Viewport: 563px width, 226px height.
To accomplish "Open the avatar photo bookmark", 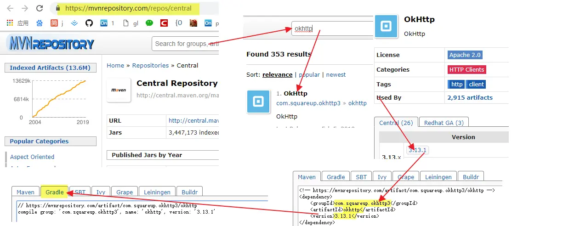I will (193, 23).
